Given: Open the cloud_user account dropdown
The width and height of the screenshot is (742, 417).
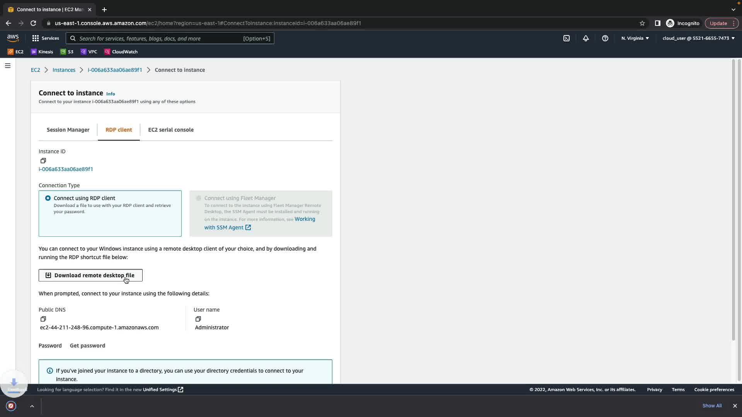Looking at the screenshot, I should tap(698, 38).
